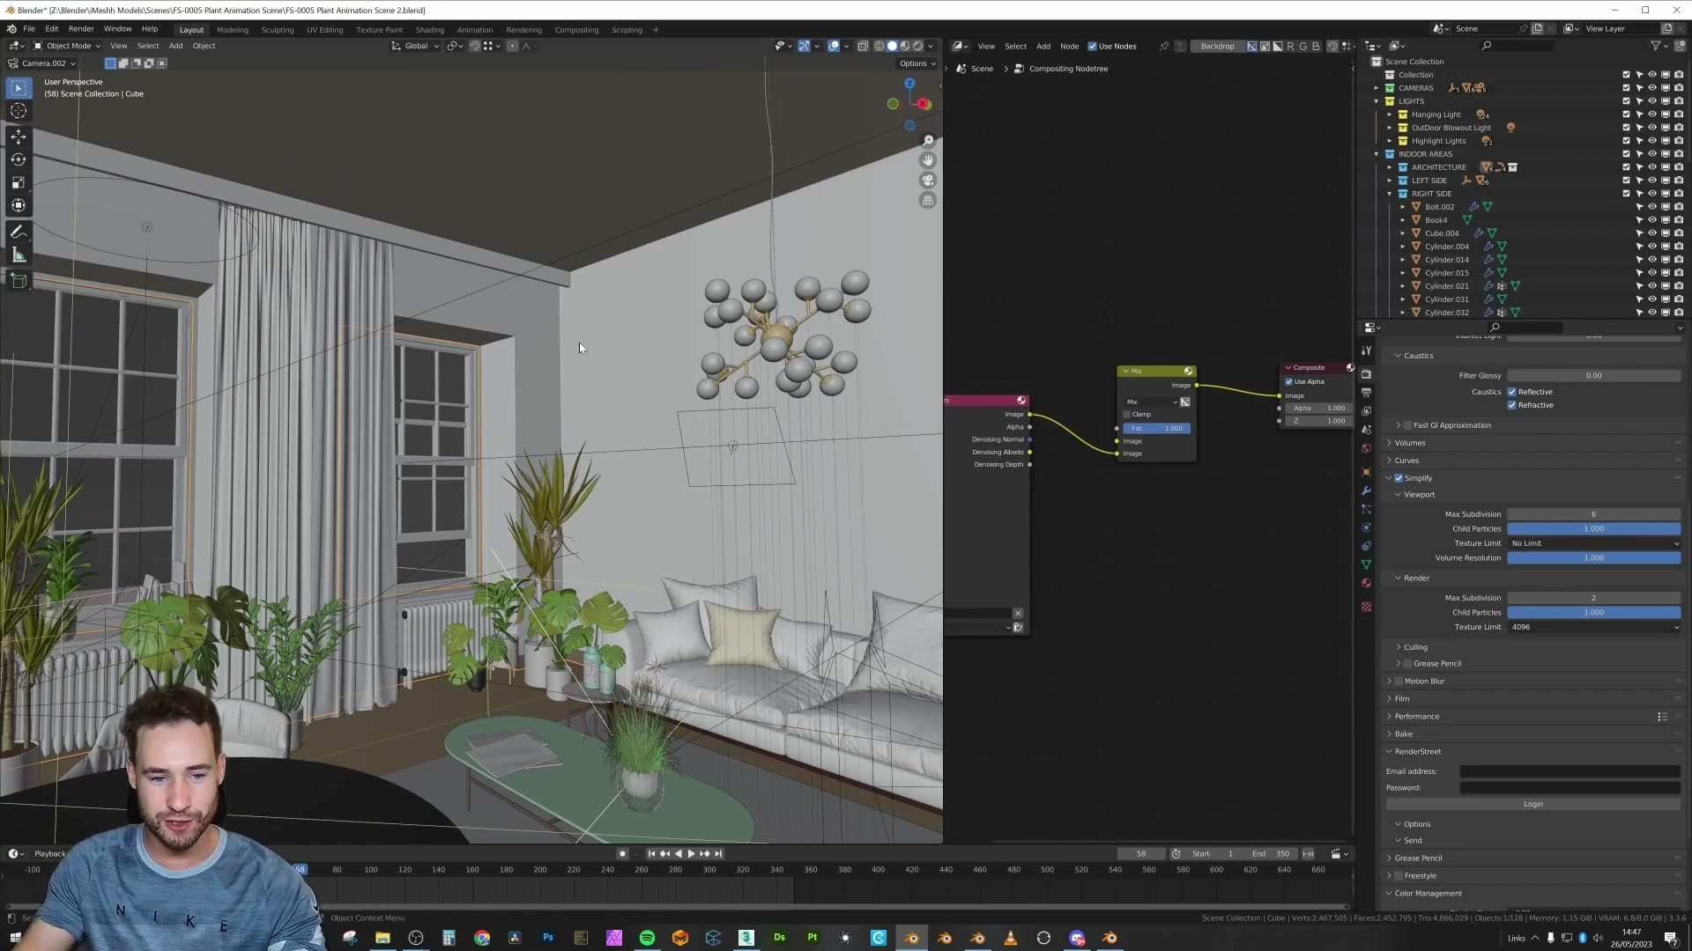Expand the Film panel

point(1401,699)
